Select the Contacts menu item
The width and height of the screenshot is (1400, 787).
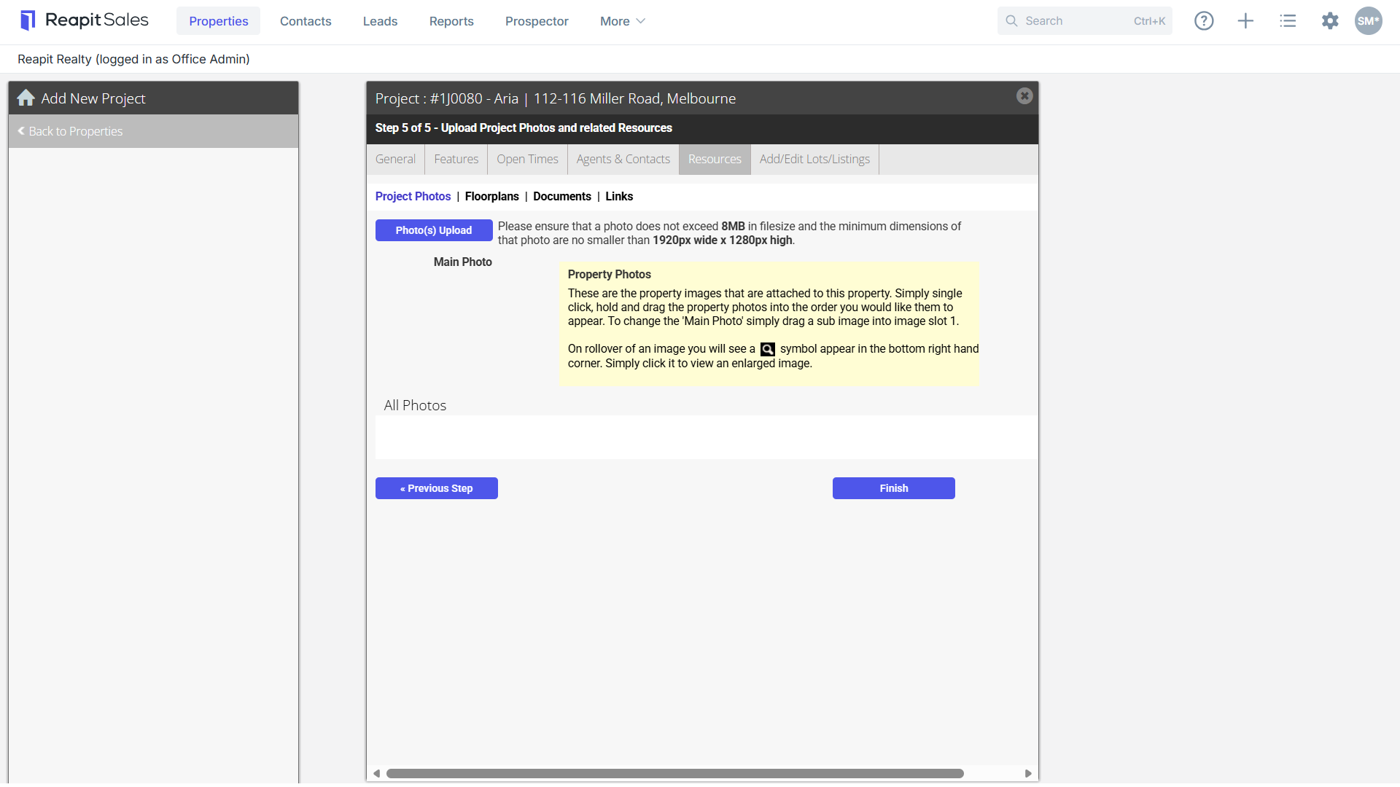306,21
